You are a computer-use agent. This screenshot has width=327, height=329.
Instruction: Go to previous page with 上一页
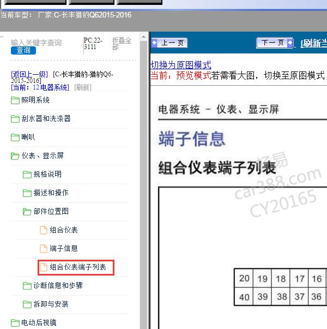pos(169,43)
